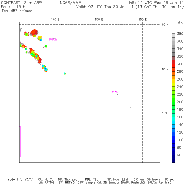Click the '10 N' latitude label

point(165,69)
